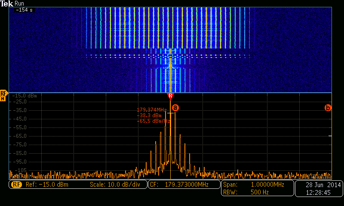Viewport: 344px width, 206px height.
Task: Click the -15.0 dBm axis label
Action: click(x=25, y=96)
